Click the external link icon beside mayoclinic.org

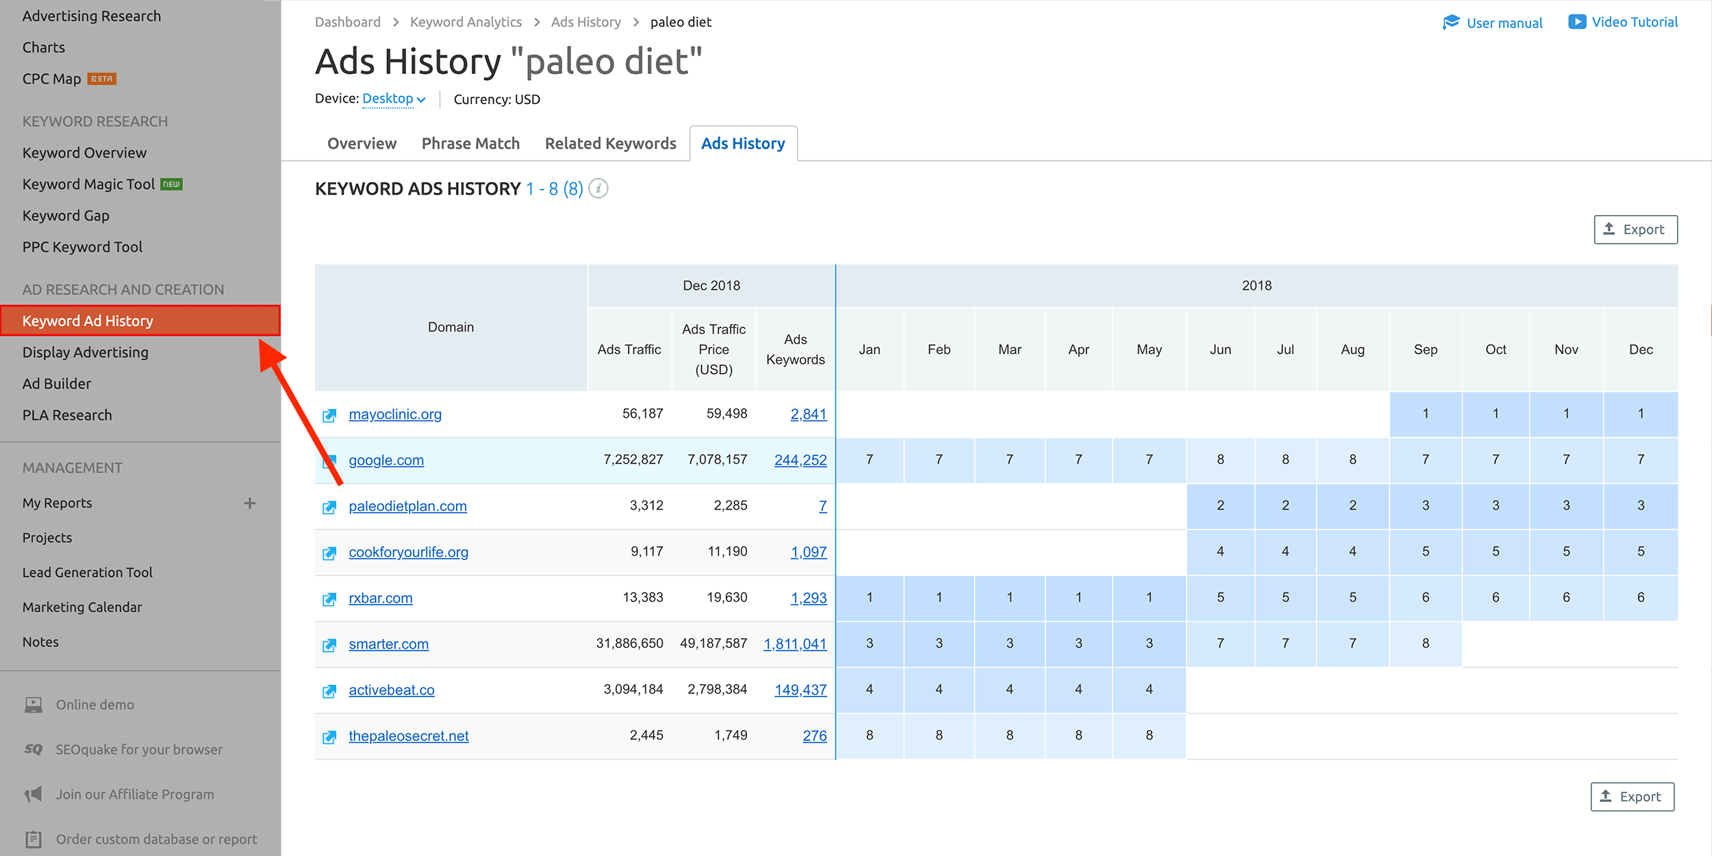click(329, 415)
